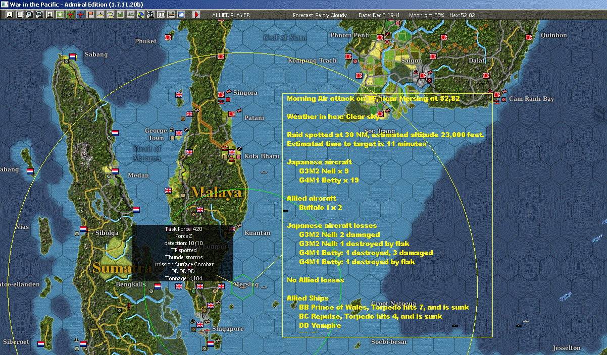Select red plane on green background icon
Viewport: 607px width, 355px height.
[70, 15]
